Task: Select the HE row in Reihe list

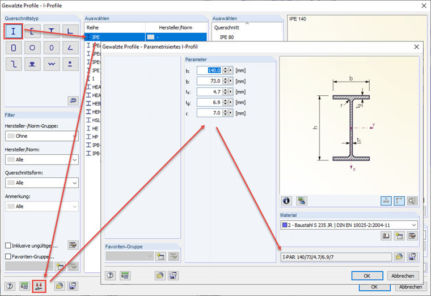Action: click(x=92, y=128)
